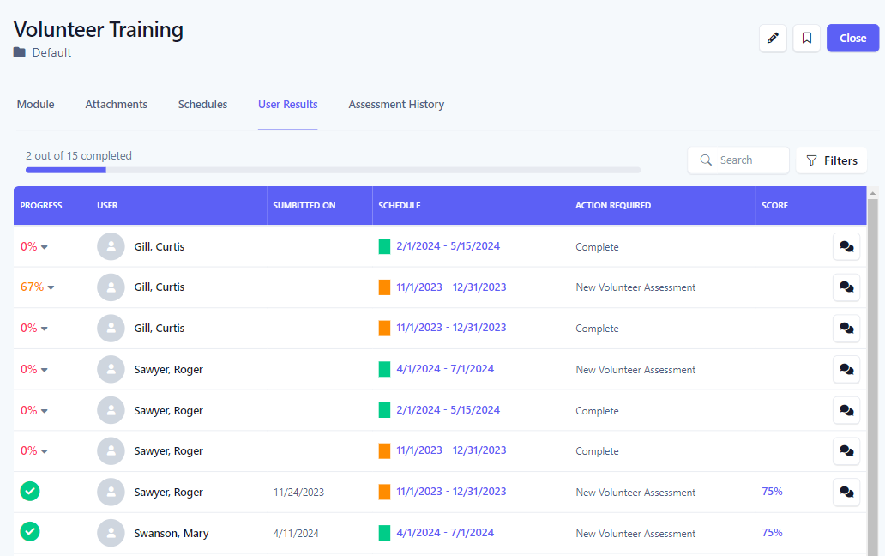Switch to the Schedules tab
Viewport: 885px width, 556px height.
click(202, 105)
